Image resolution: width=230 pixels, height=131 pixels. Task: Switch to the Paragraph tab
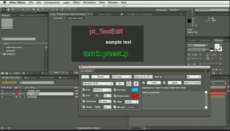point(205,40)
